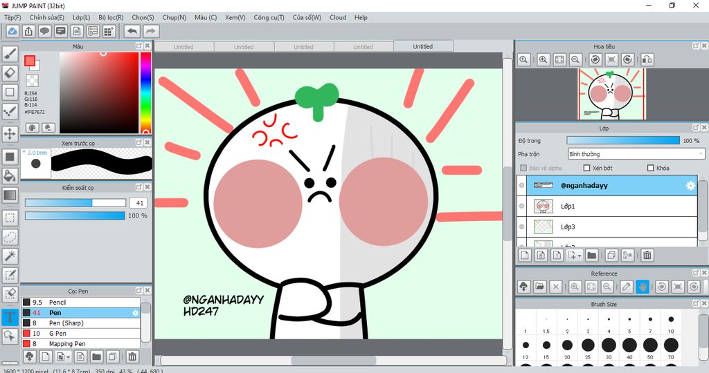The width and height of the screenshot is (709, 373).
Task: Select the Lasso selection tool
Action: (x=10, y=237)
